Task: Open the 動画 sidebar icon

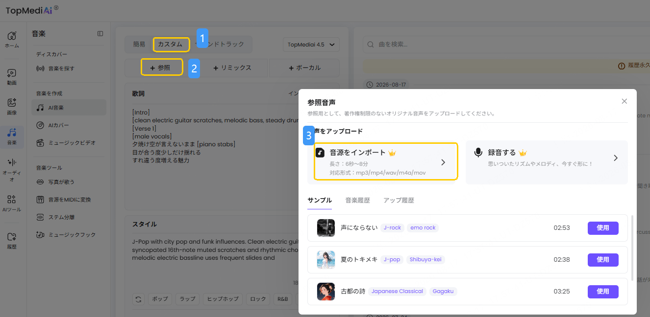Action: 12,77
